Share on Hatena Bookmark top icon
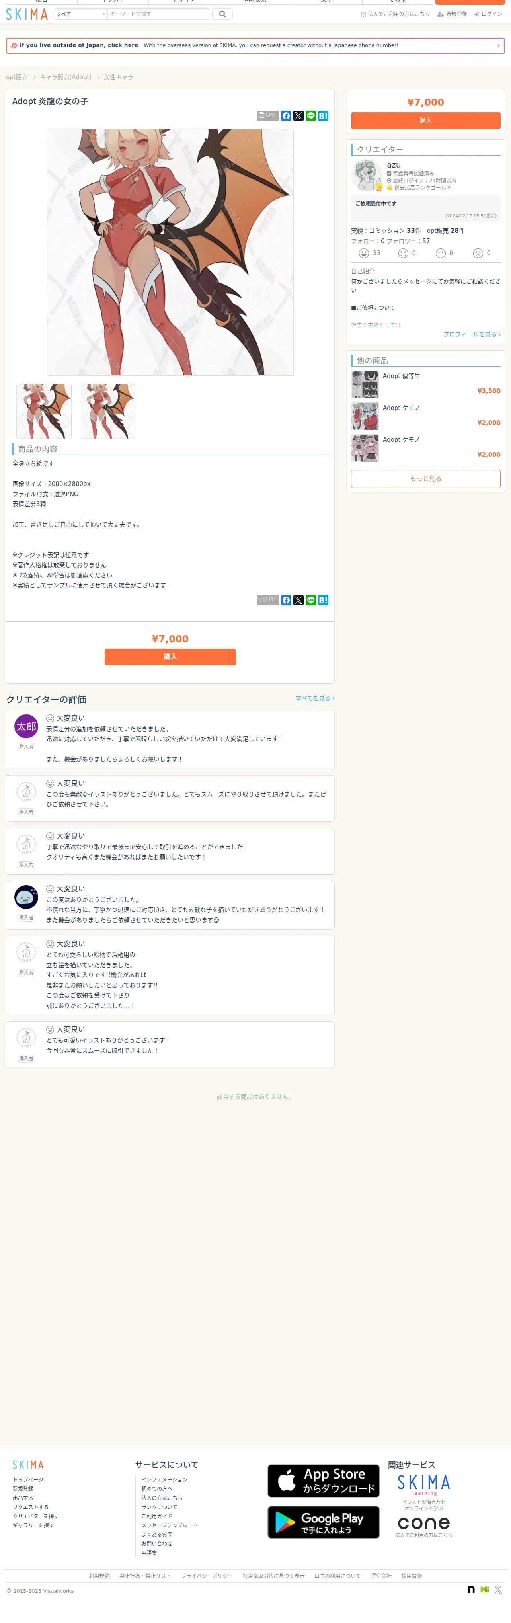 pos(323,116)
